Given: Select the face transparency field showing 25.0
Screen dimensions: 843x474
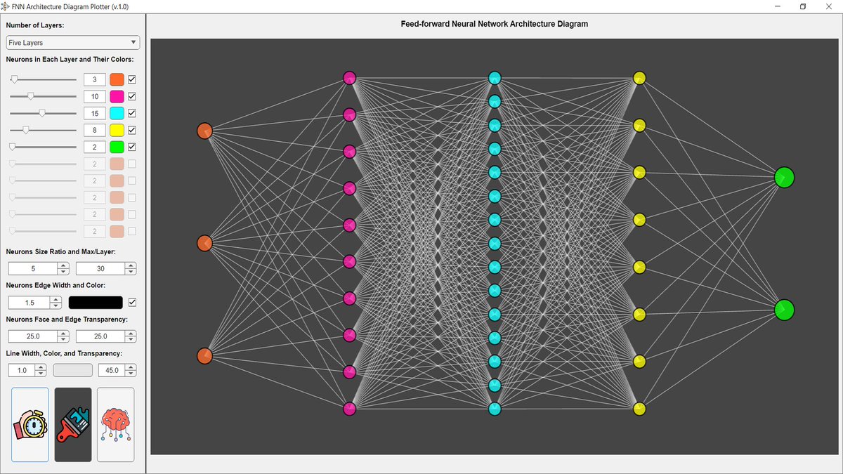Looking at the screenshot, I should point(32,336).
